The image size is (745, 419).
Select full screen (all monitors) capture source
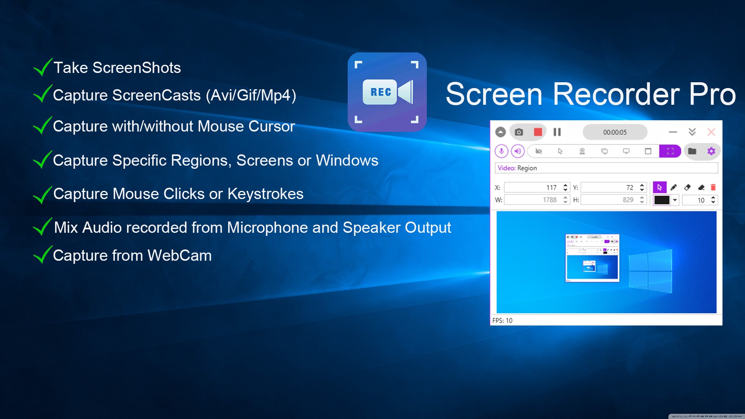click(604, 151)
